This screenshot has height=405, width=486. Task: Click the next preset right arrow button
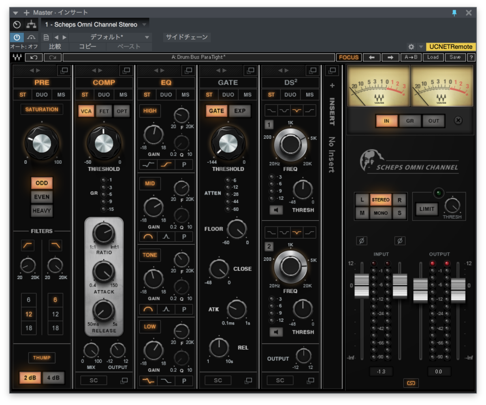click(x=390, y=58)
